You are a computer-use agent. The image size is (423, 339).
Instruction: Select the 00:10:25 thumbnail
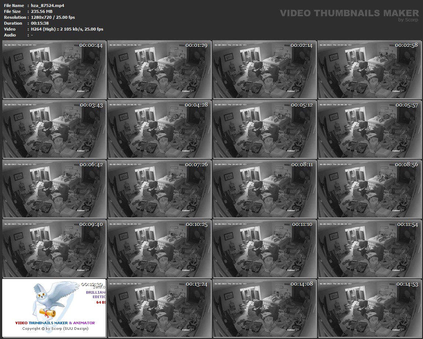(x=159, y=248)
